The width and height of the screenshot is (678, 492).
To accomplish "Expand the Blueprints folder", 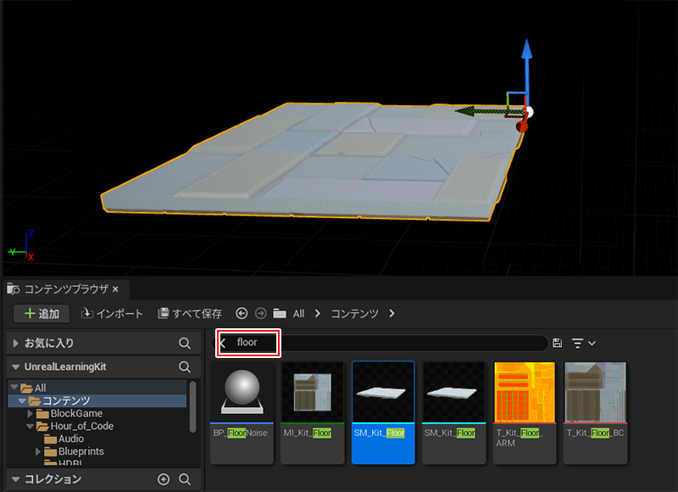I will tap(39, 452).
